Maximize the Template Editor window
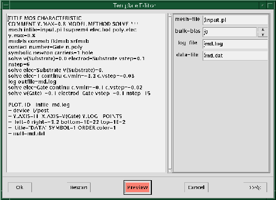 click(270, 5)
